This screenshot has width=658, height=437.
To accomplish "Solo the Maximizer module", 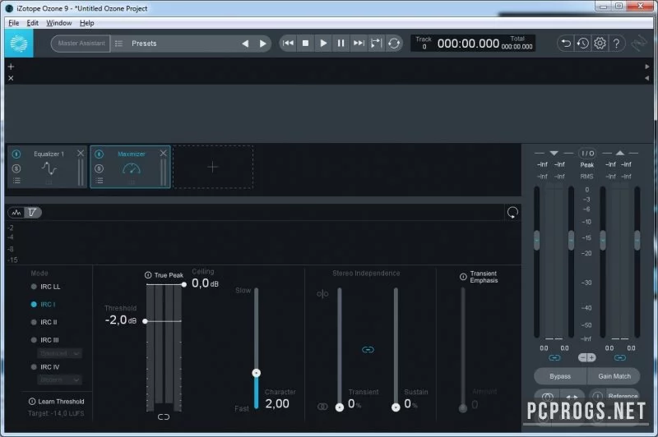I will point(99,168).
